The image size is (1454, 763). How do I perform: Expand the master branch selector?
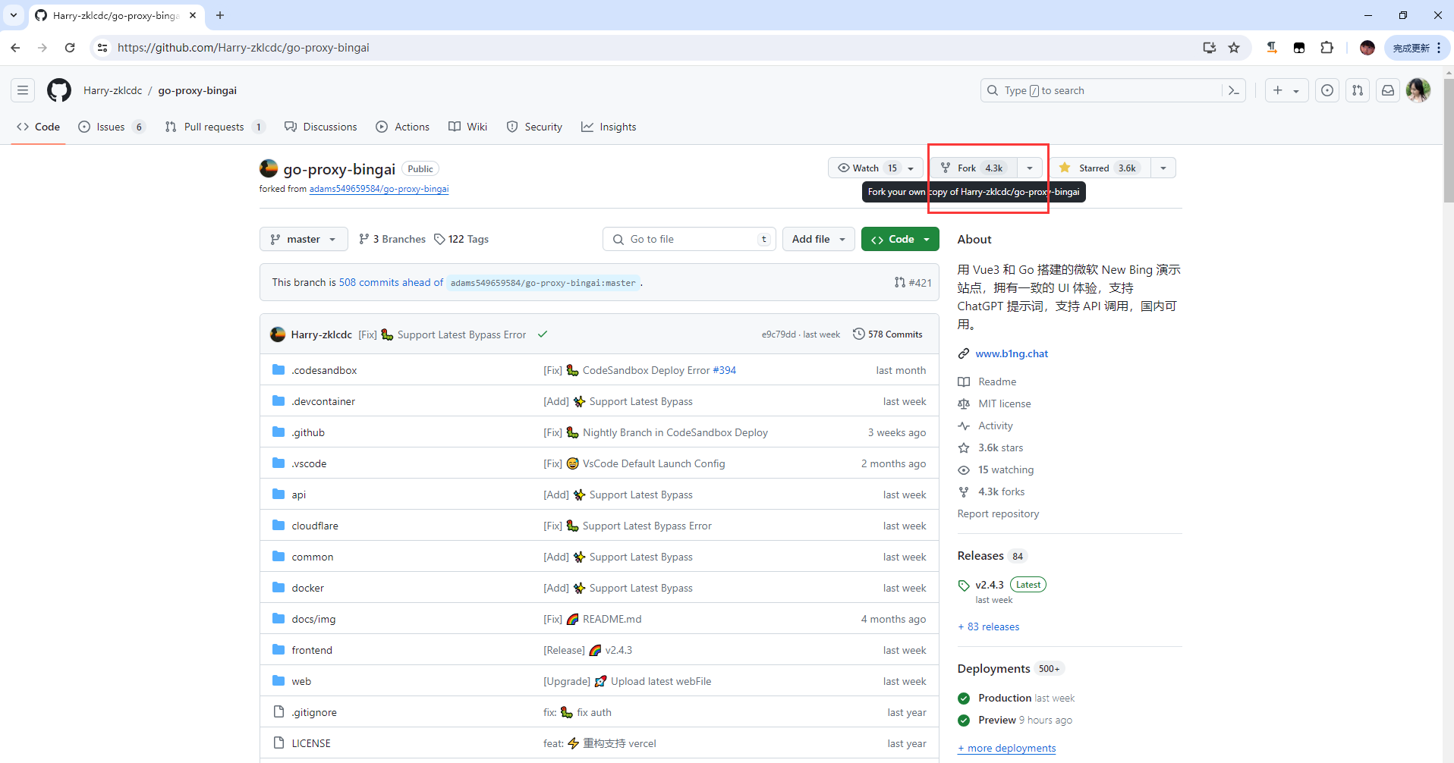pyautogui.click(x=304, y=239)
